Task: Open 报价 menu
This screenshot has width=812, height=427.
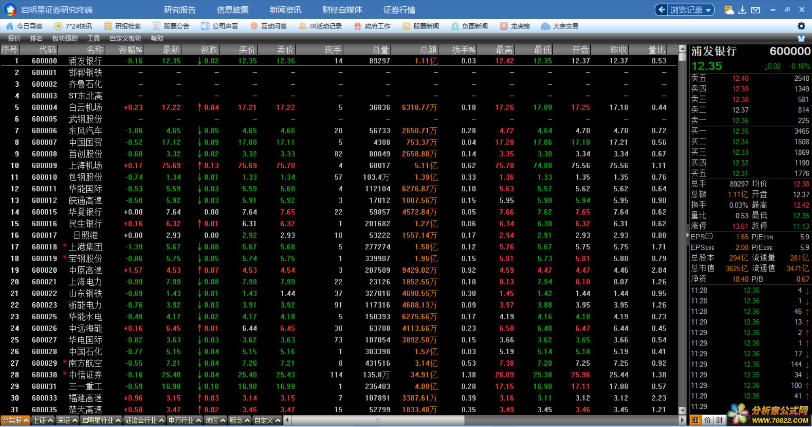Action: 14,38
